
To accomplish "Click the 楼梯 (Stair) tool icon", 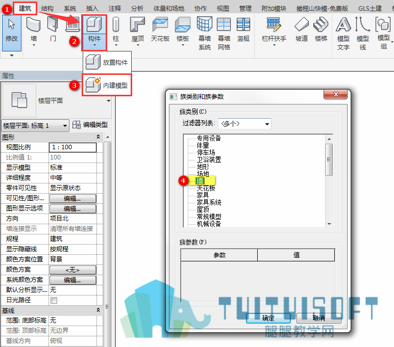I will (321, 24).
